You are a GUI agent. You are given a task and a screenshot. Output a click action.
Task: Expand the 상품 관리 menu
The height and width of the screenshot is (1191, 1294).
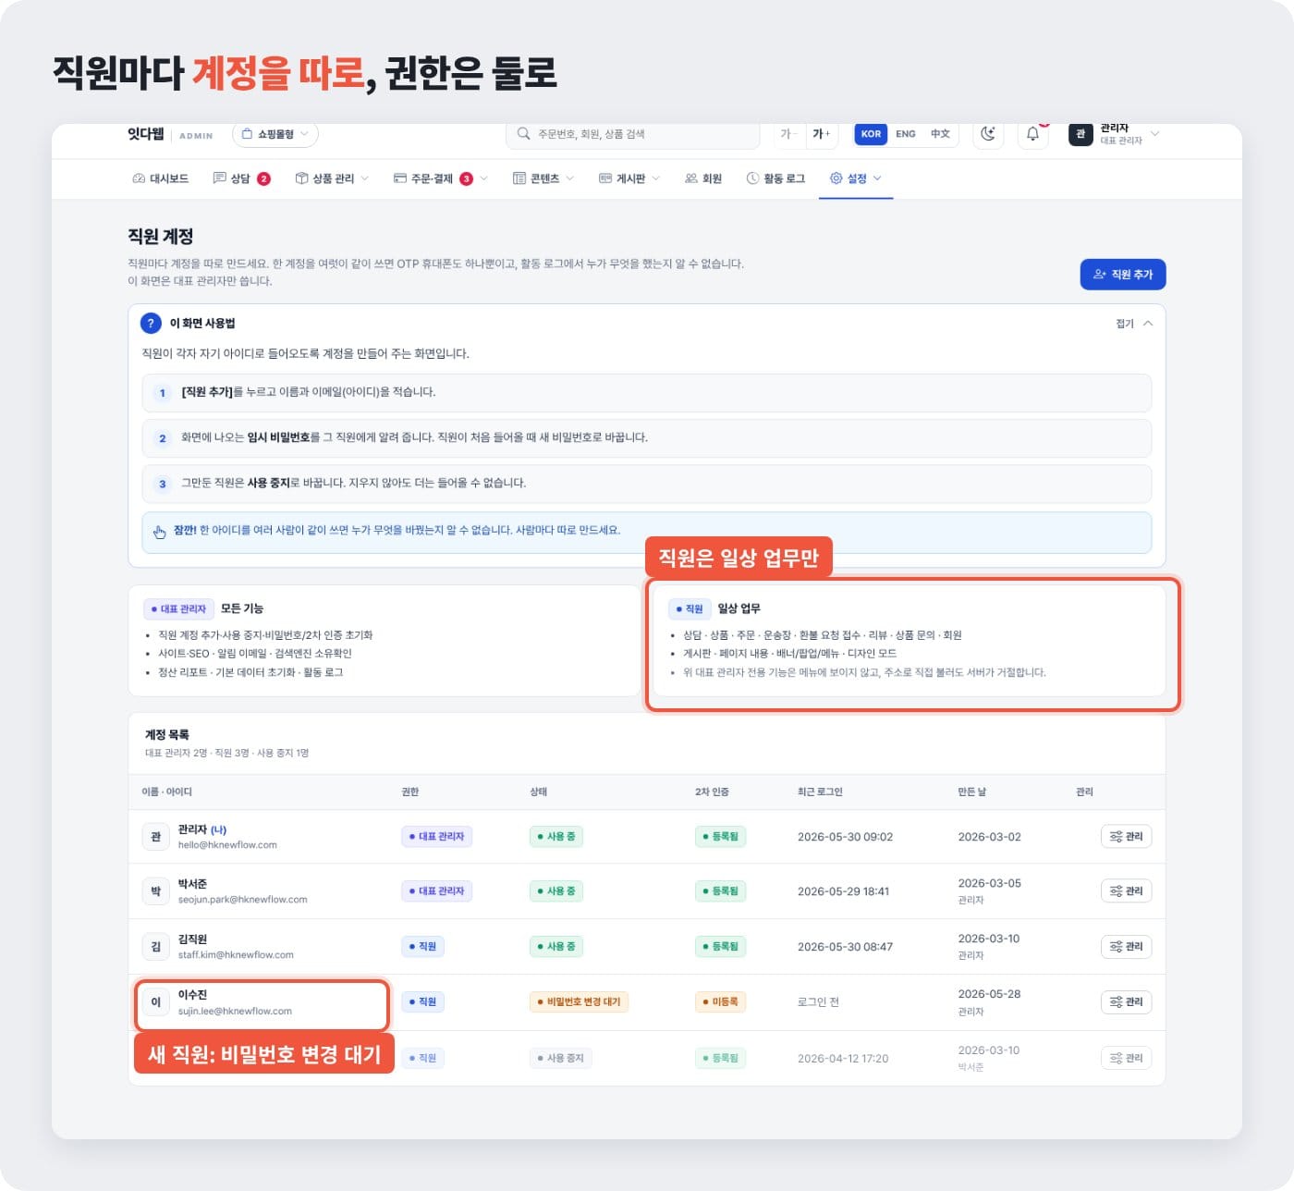[x=332, y=178]
